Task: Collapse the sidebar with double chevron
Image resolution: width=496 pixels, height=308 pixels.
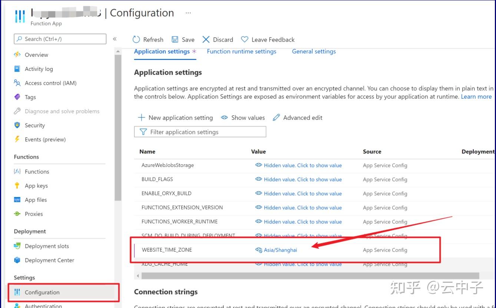Action: (115, 39)
